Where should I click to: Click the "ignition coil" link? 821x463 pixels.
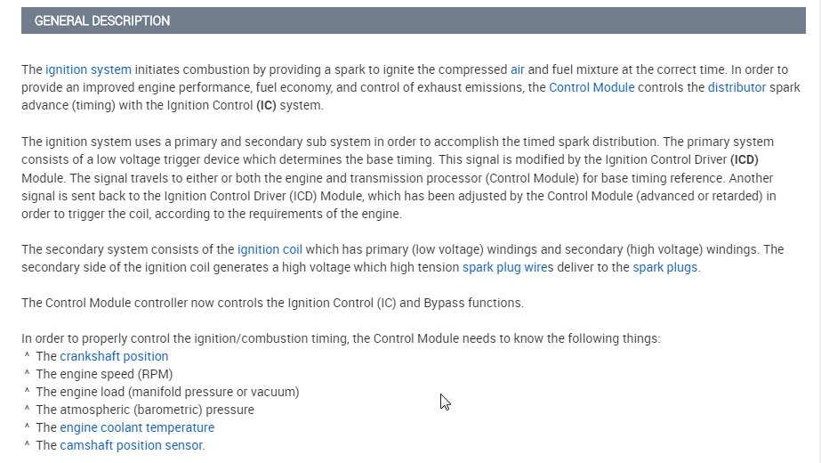point(270,249)
